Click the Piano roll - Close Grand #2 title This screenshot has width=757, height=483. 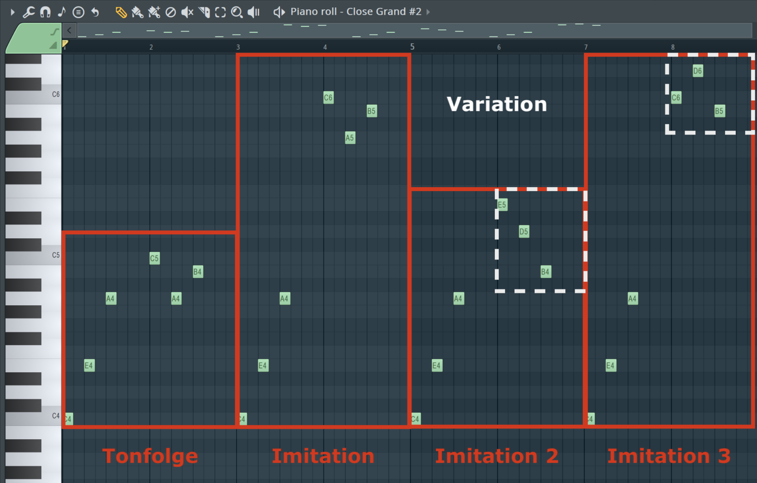coord(355,12)
